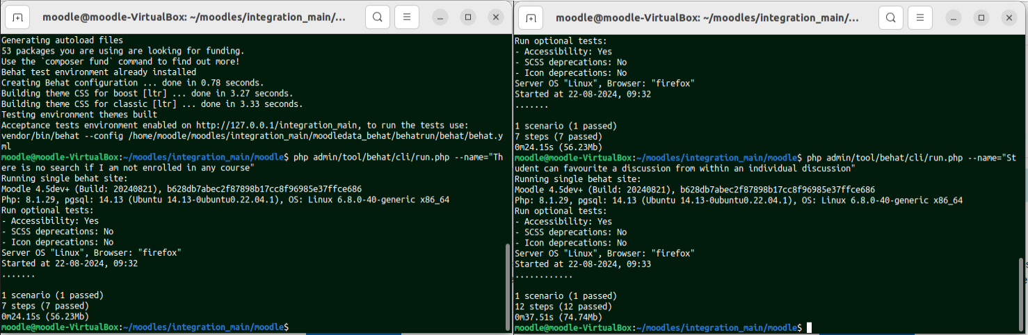Open a new tab in left terminal window
1028x335 pixels.
coord(17,17)
